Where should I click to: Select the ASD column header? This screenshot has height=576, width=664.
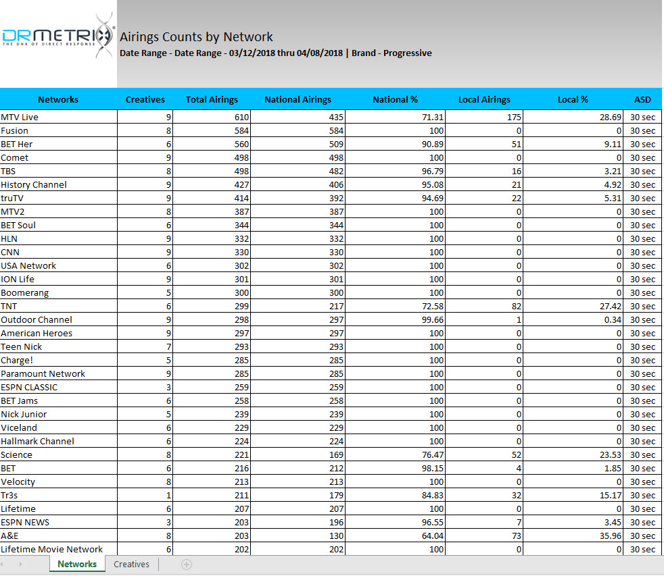point(642,99)
